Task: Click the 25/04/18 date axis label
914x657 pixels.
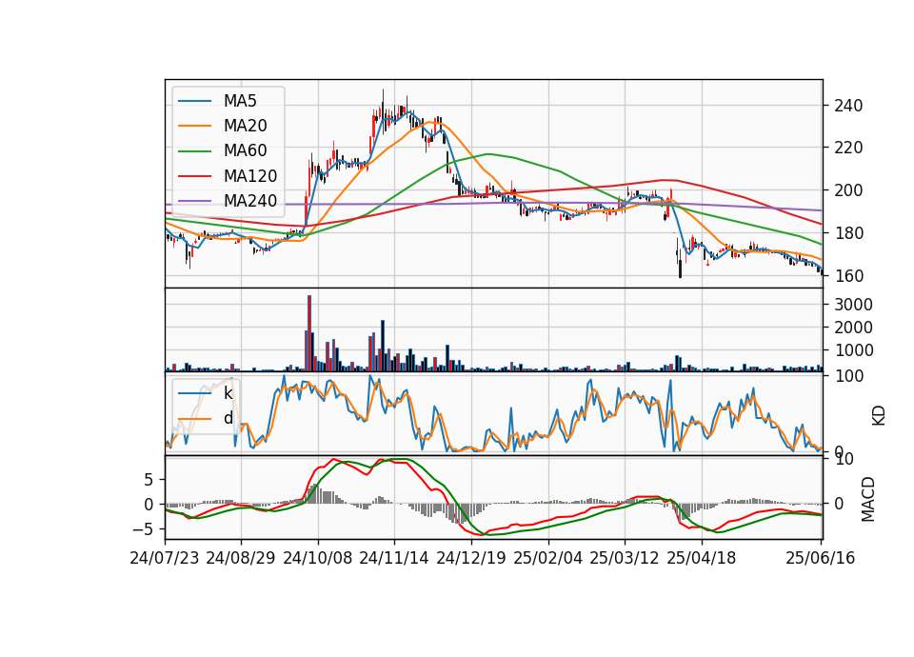Action: coord(702,558)
